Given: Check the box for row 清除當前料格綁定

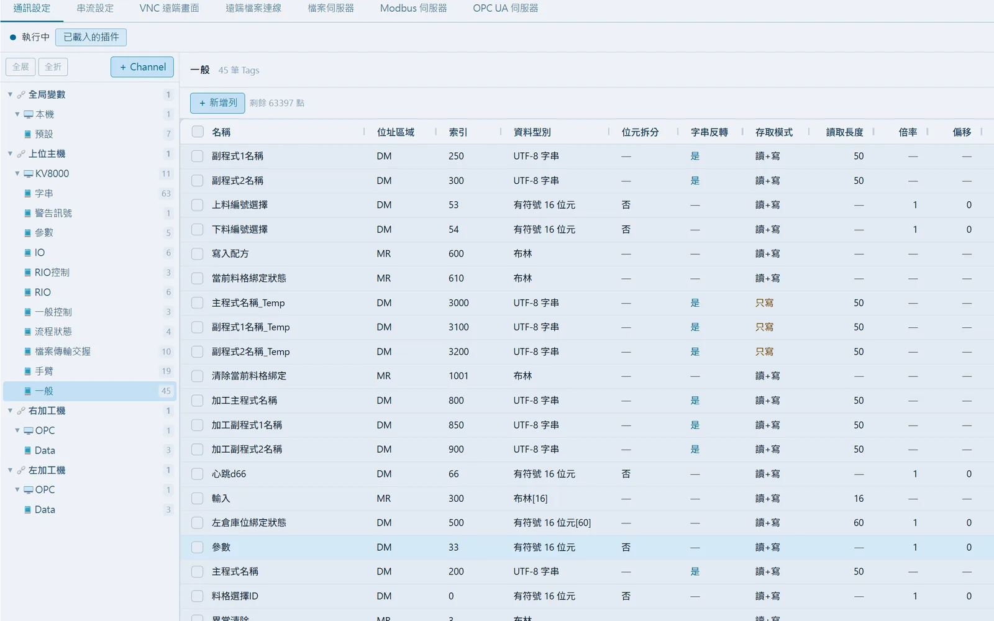Looking at the screenshot, I should pyautogui.click(x=198, y=376).
